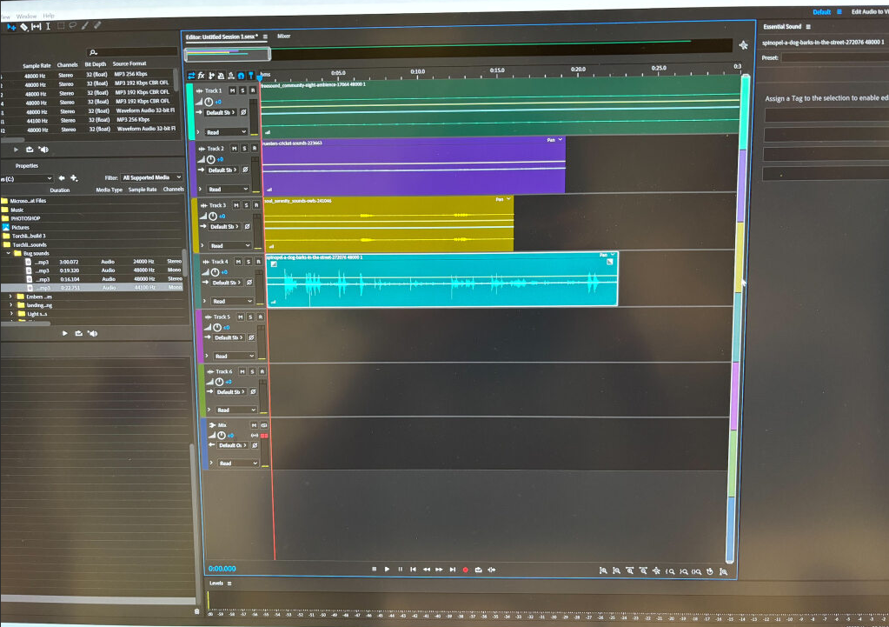Select the Slip tool
The height and width of the screenshot is (627, 889).
point(36,27)
